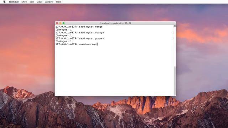Open the Window menu
Viewport: 228px width, 128px height.
pos(49,2)
